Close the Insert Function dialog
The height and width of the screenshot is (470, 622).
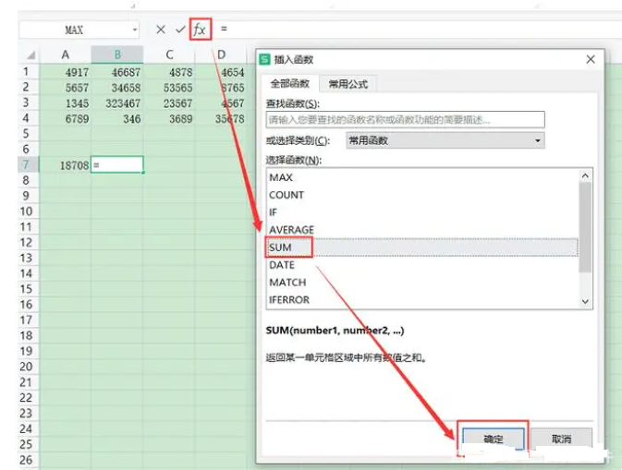591,59
